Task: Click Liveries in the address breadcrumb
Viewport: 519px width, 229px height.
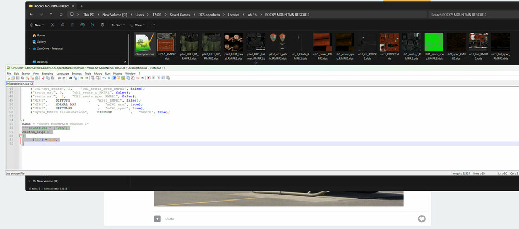Action: pyautogui.click(x=234, y=15)
